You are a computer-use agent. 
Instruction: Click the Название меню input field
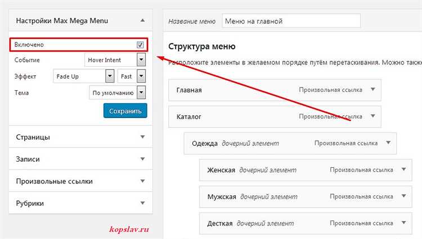click(291, 21)
